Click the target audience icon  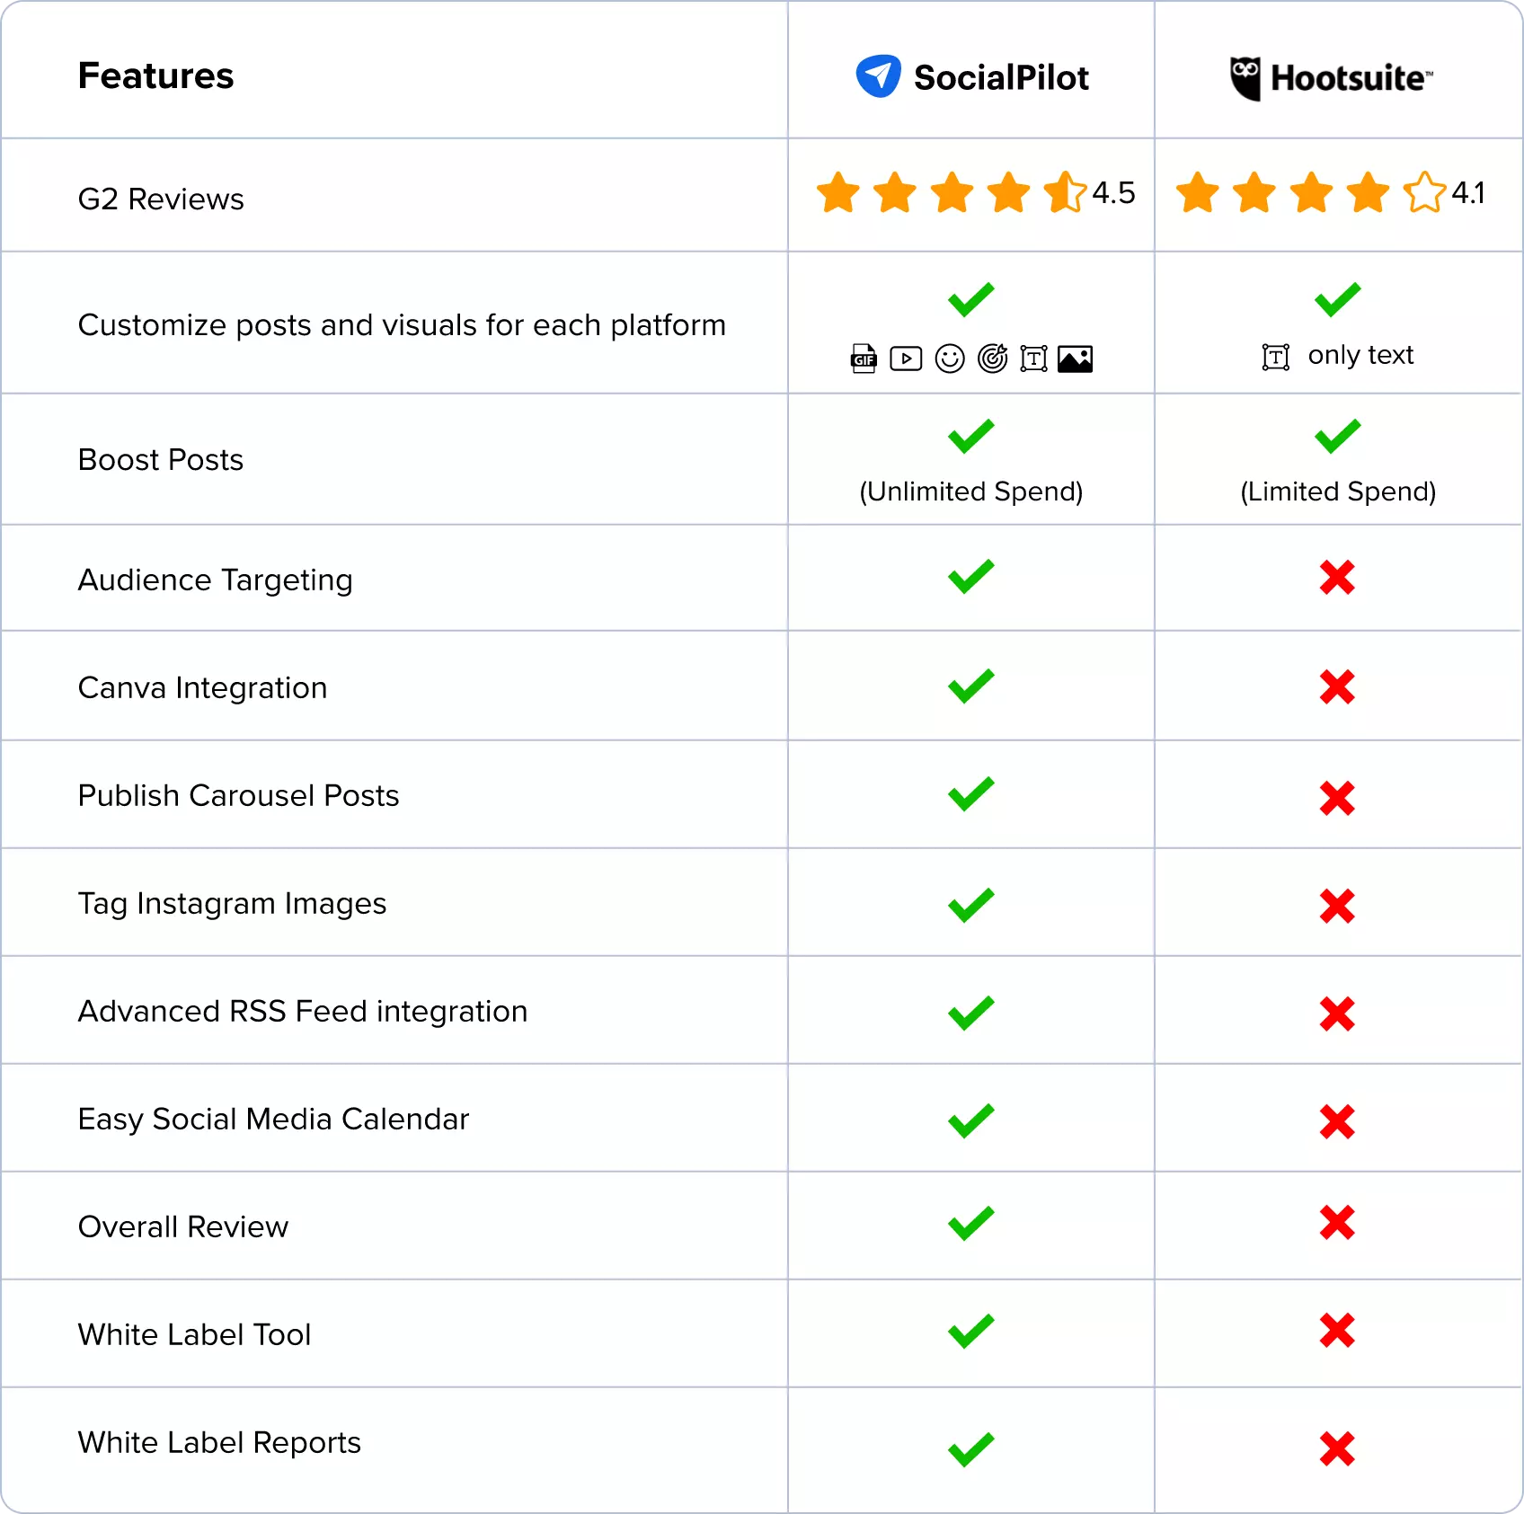coord(992,359)
